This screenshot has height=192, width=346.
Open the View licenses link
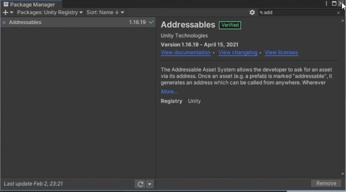click(x=281, y=52)
